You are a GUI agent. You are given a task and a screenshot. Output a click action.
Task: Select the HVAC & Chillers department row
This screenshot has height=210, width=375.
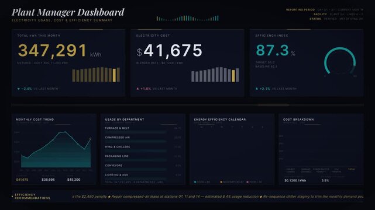click(x=143, y=148)
